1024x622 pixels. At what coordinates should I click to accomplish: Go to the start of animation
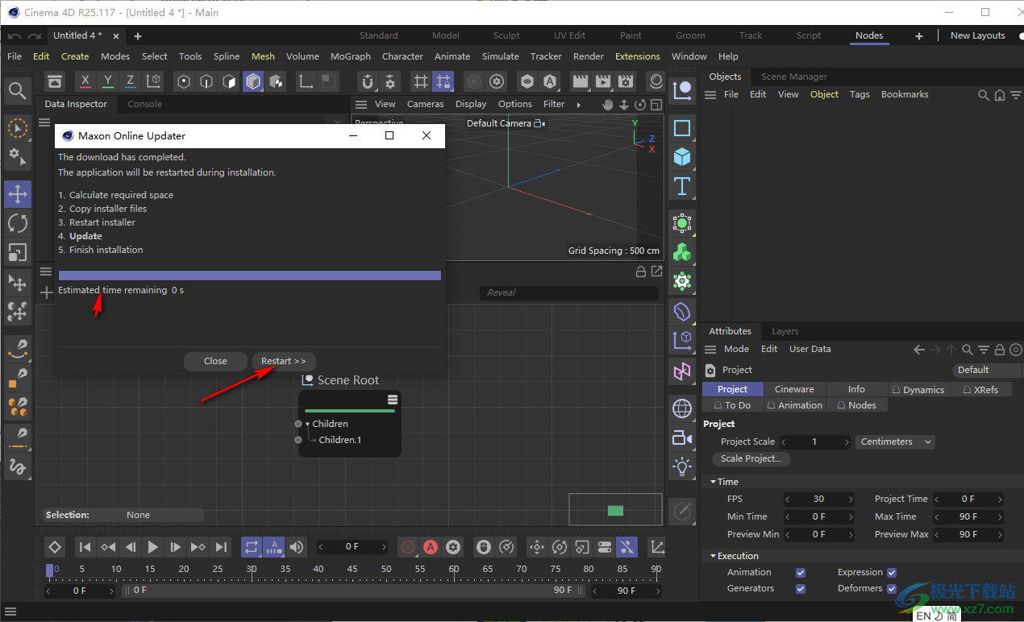click(85, 547)
